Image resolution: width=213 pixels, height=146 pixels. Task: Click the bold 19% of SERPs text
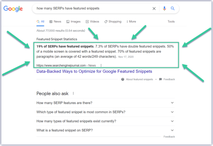[65, 46]
